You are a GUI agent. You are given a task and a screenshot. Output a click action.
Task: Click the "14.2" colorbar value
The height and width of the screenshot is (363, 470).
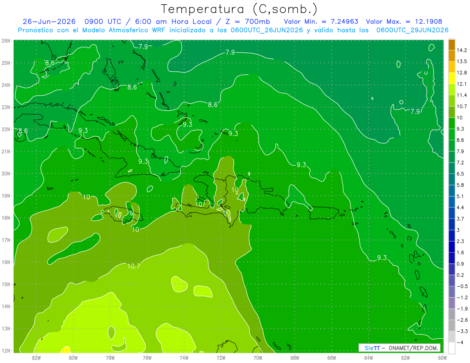(461, 50)
